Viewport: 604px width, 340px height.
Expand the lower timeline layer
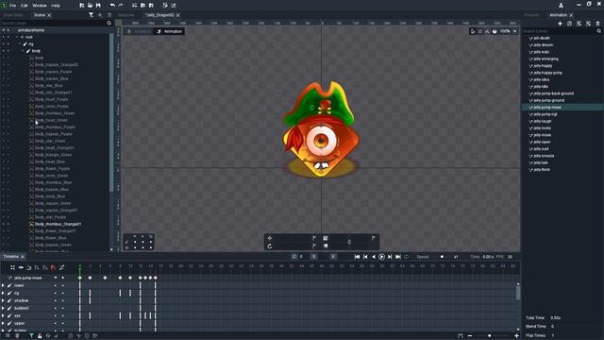coord(3,285)
